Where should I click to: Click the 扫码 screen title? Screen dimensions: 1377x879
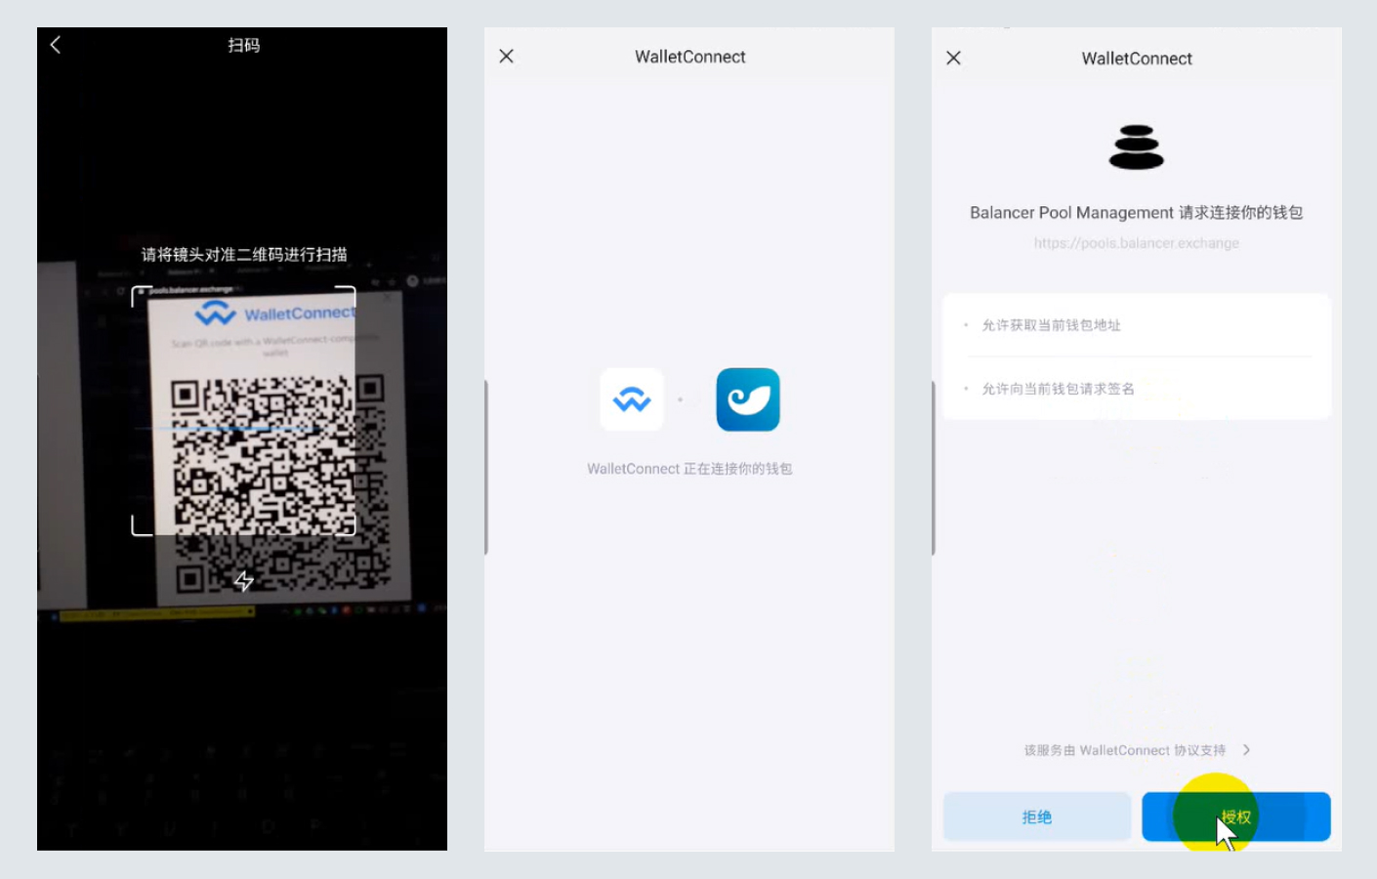pyautogui.click(x=244, y=45)
